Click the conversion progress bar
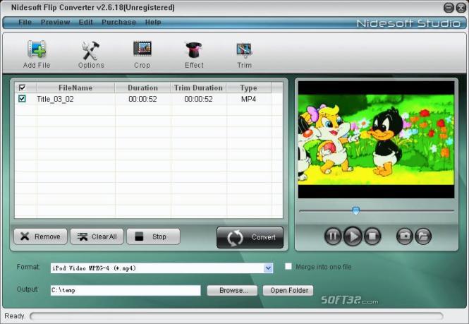This screenshot has width=469, height=324. (236, 316)
